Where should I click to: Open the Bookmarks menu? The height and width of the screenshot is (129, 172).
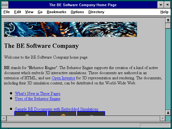click(x=56, y=12)
